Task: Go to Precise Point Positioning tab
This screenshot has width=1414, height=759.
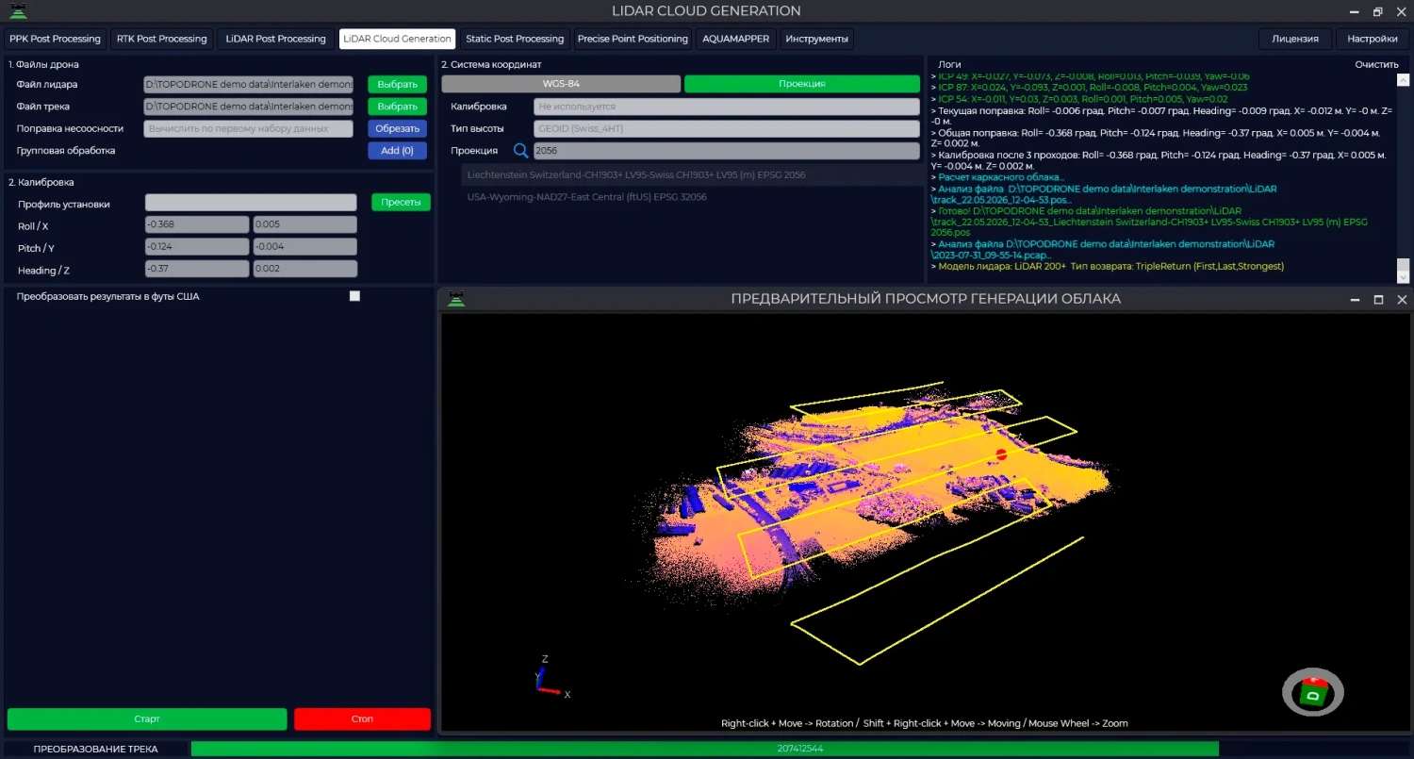Action: pos(633,39)
